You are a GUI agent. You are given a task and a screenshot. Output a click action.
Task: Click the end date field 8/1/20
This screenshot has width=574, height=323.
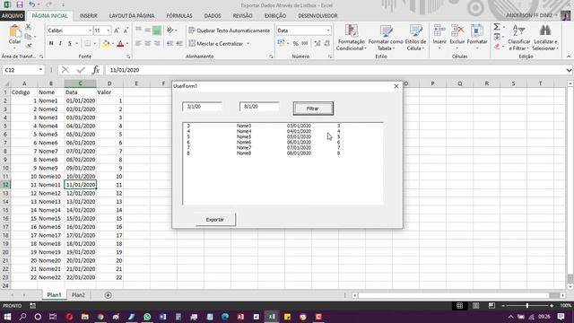tap(259, 107)
